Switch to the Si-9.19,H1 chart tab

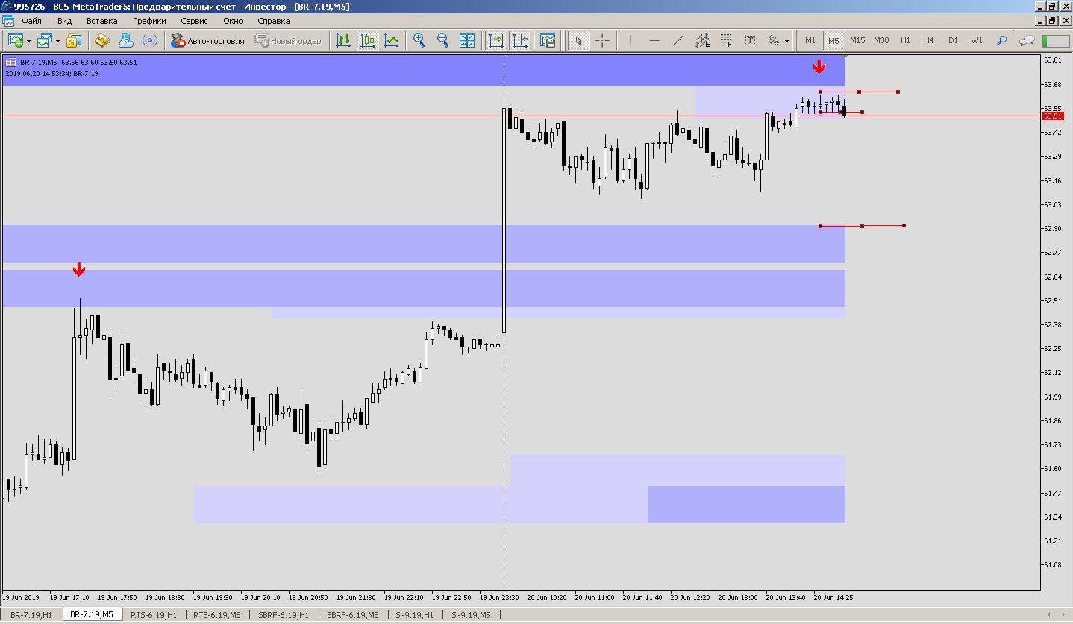point(413,615)
